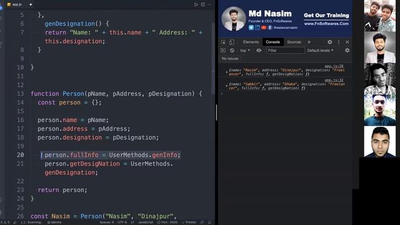Open source link app.js:28
The width and height of the screenshot is (400, 225).
tap(334, 66)
